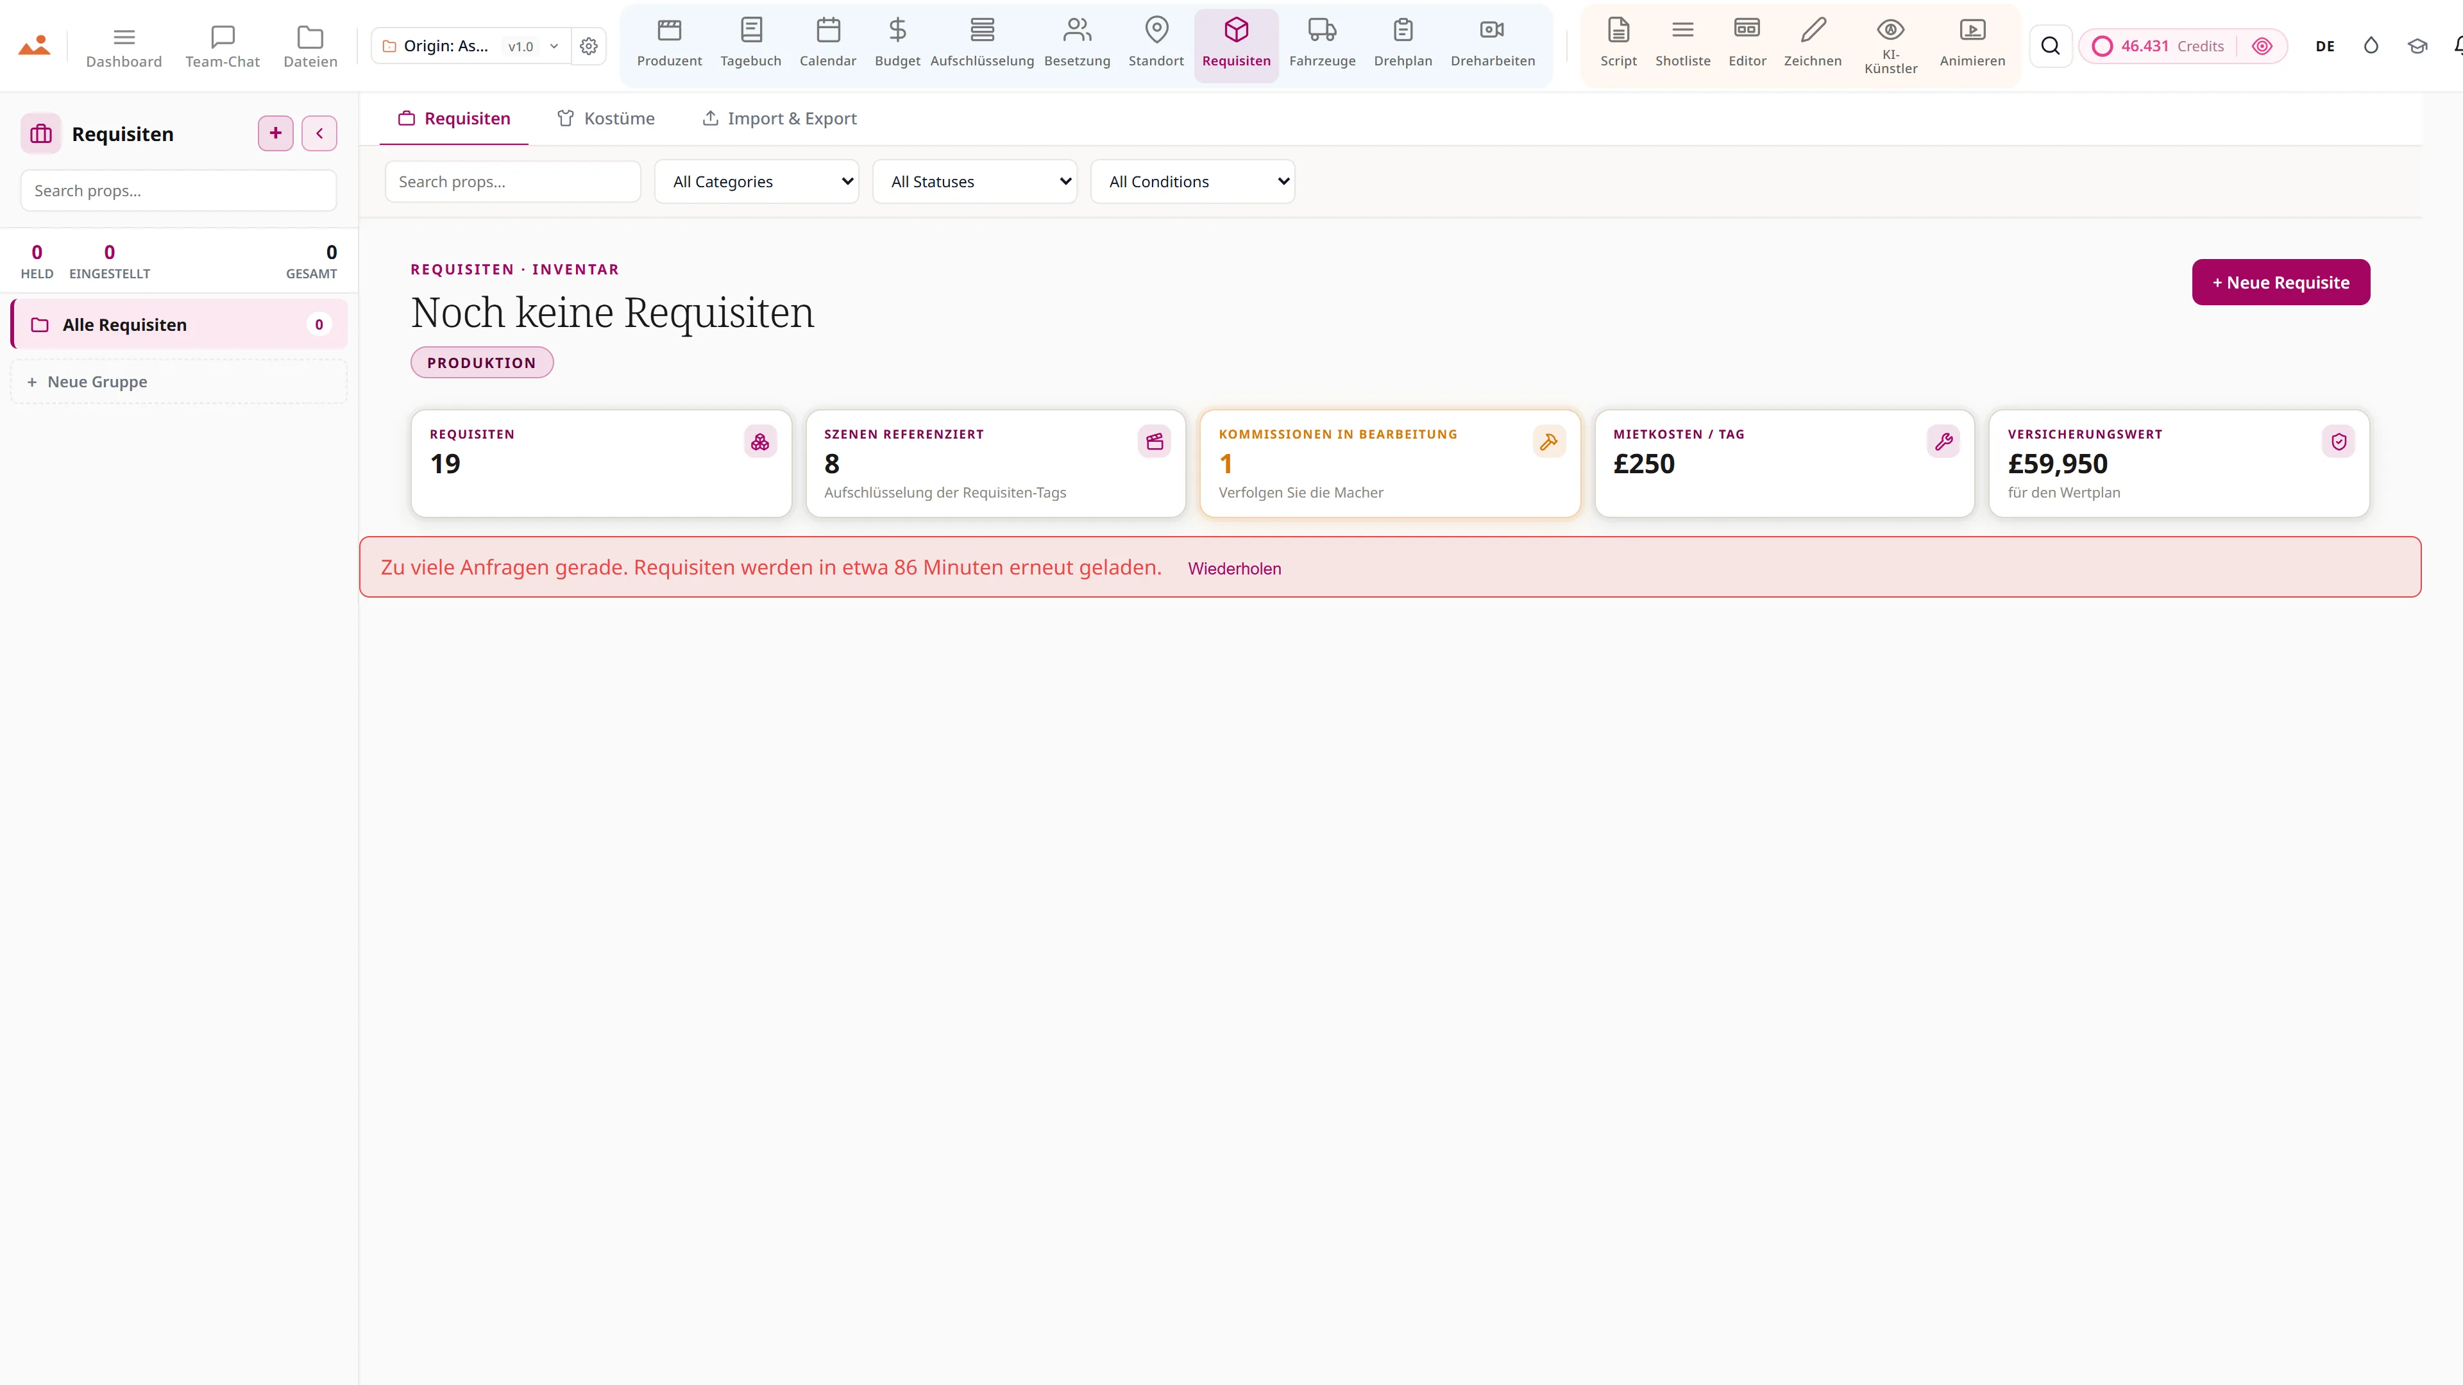Open the Dashboard menu

click(x=123, y=46)
